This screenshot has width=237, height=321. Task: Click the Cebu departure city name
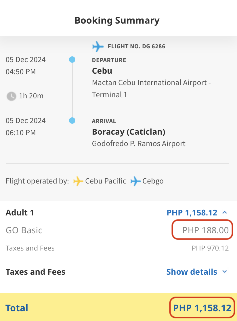102,71
